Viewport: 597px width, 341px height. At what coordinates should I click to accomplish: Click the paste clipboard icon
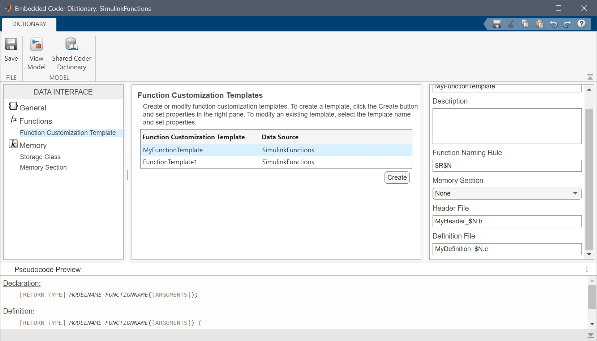[540, 24]
